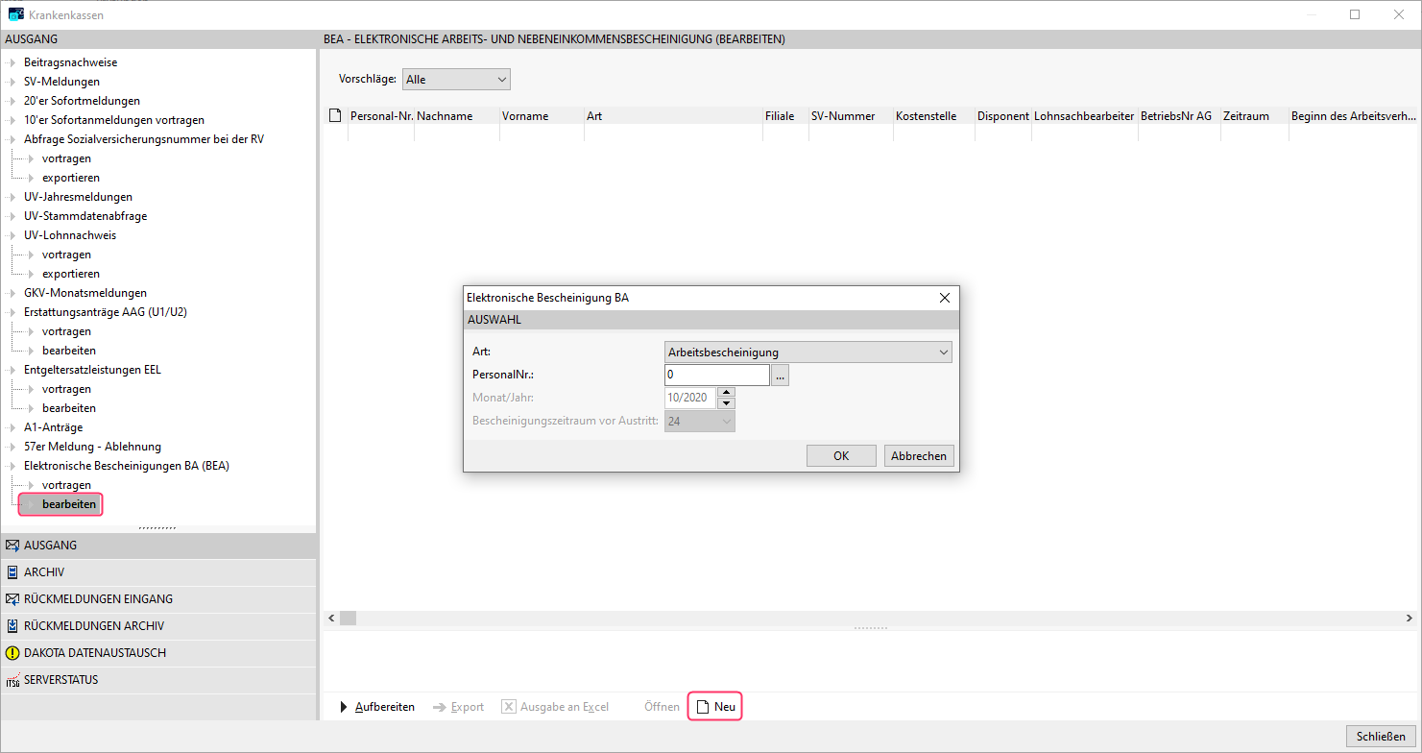Open the Vorschläge dropdown

pos(456,80)
